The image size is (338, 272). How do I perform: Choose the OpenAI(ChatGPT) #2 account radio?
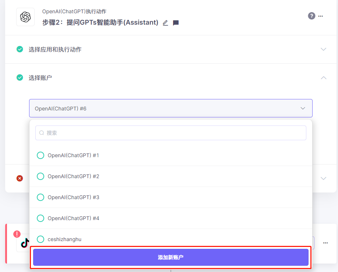[x=41, y=176]
